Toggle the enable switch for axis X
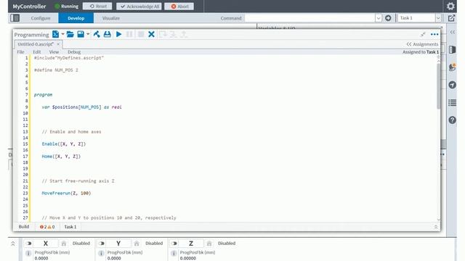This screenshot has width=465, height=261. (x=28, y=244)
